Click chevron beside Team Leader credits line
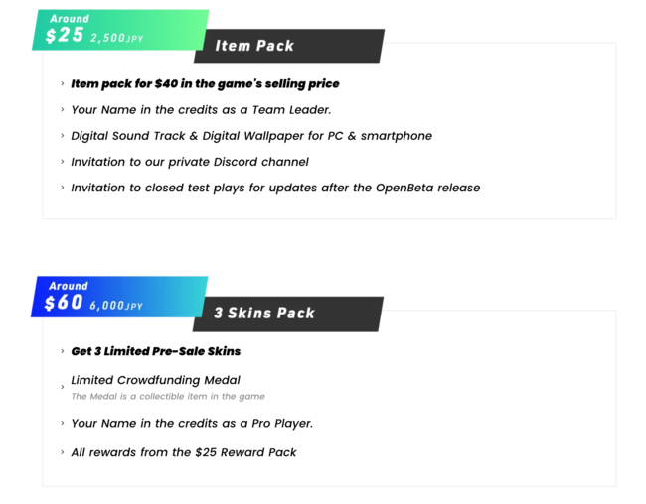 click(63, 109)
